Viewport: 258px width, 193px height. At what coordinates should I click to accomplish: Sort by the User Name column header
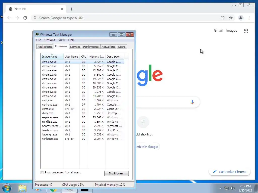pyautogui.click(x=71, y=57)
